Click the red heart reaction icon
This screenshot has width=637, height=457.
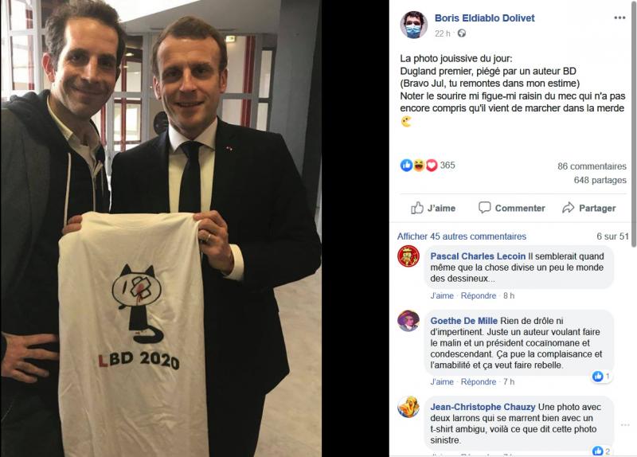[432, 166]
